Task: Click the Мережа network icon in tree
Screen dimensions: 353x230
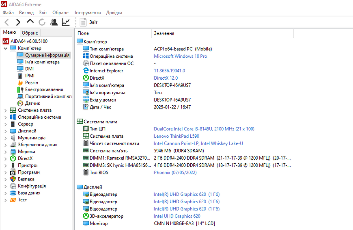Action: point(13,152)
